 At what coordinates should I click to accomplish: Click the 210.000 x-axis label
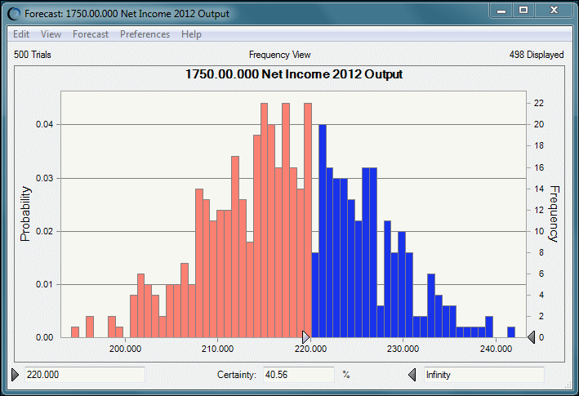click(217, 349)
